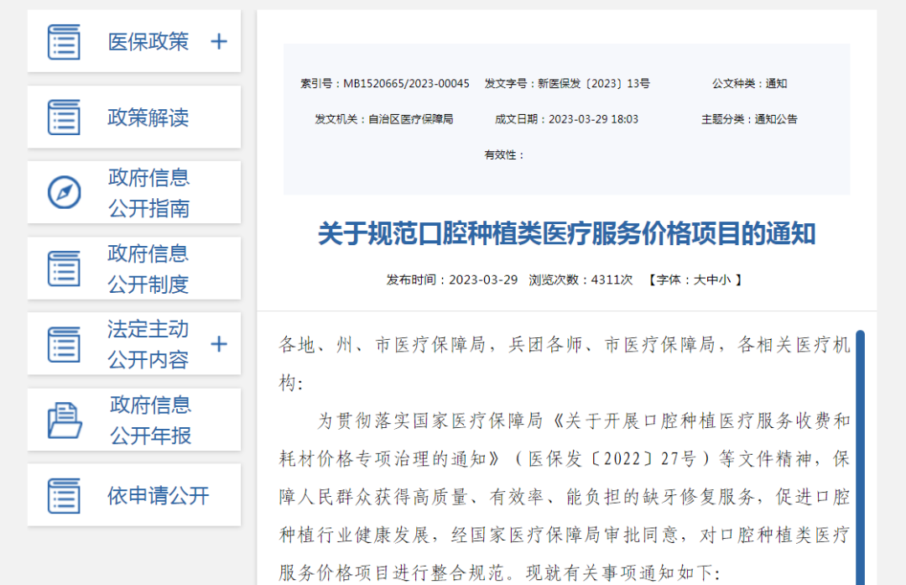Viewport: 906px width, 585px height.
Task: Click 发布时间：2023-03-29 text
Action: (452, 280)
